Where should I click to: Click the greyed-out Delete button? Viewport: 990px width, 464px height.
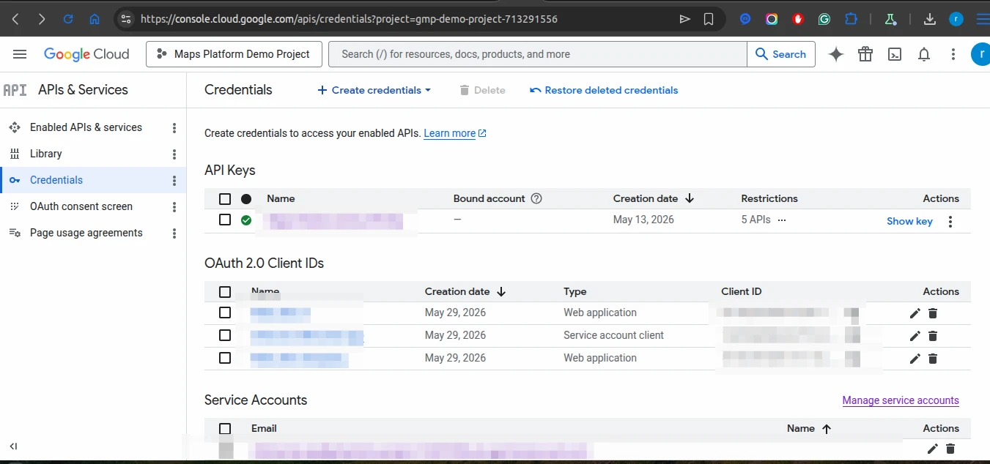tap(482, 90)
